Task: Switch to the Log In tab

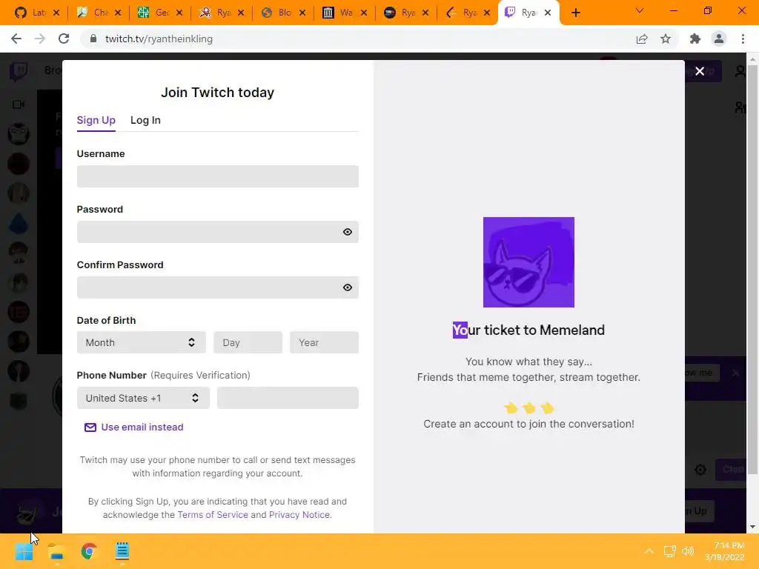Action: [145, 120]
